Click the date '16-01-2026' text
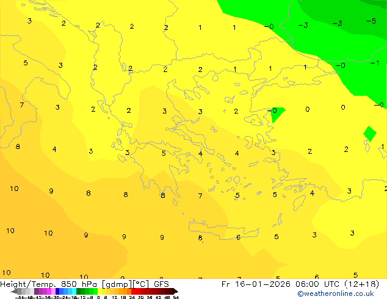387x299 pixels. [262, 284]
